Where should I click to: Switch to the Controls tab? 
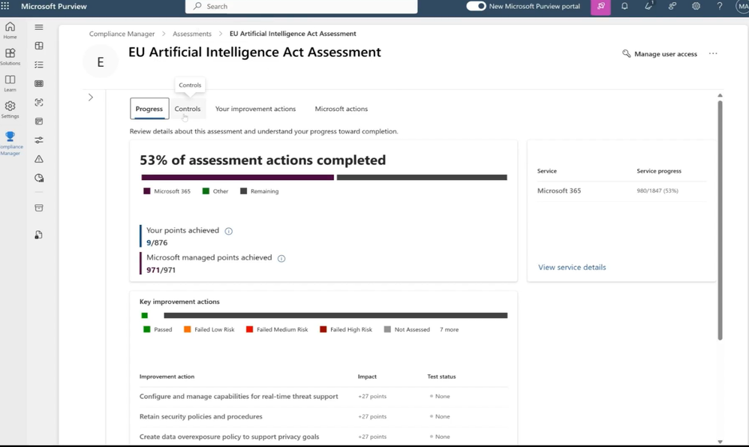[188, 109]
